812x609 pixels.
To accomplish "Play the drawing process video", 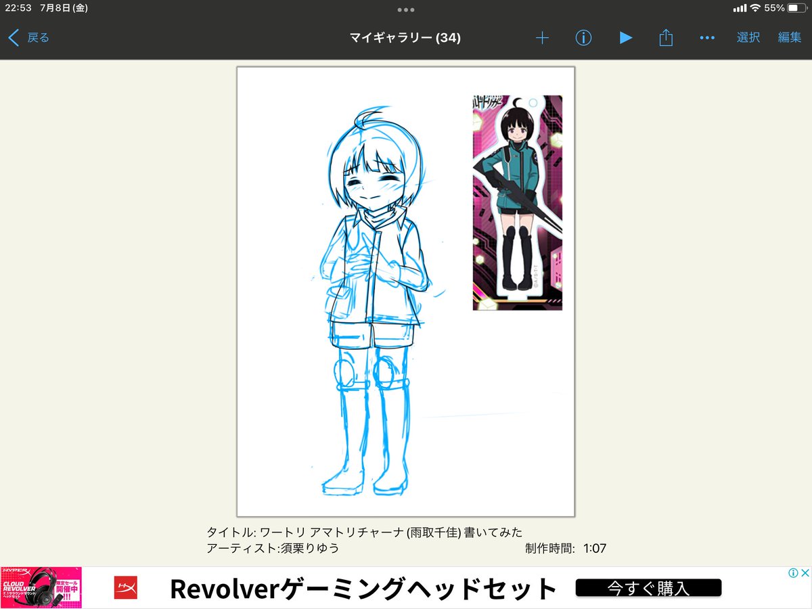I will [626, 38].
